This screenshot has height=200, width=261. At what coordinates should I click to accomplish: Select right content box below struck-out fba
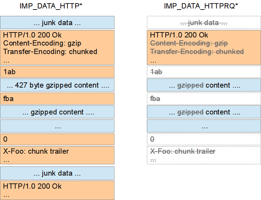point(204,112)
